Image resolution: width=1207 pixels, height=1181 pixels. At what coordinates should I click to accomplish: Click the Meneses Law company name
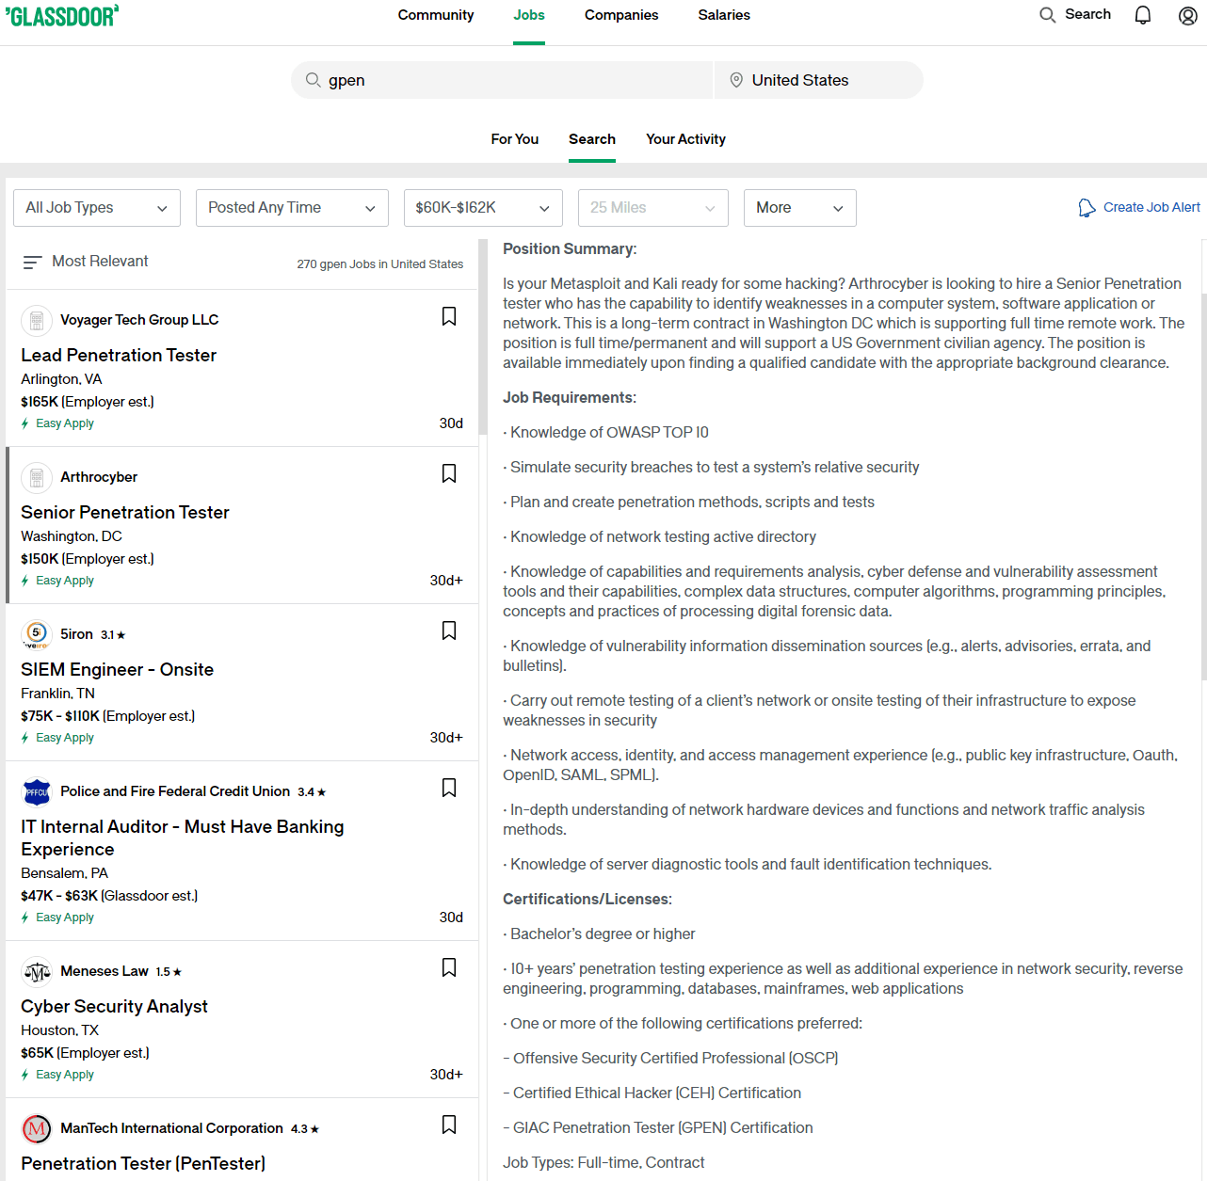click(x=105, y=972)
